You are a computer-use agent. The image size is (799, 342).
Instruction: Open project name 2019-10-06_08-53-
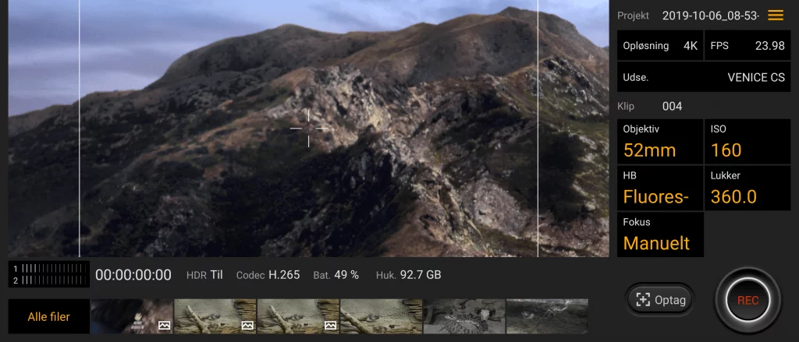tap(710, 16)
